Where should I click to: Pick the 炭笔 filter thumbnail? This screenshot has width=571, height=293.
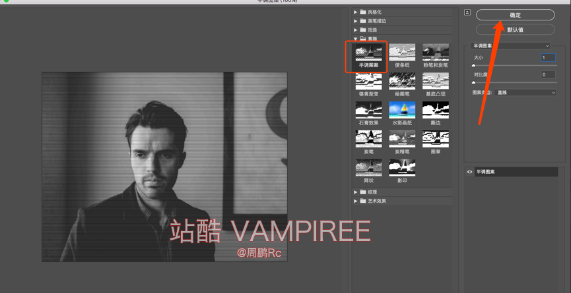click(368, 139)
